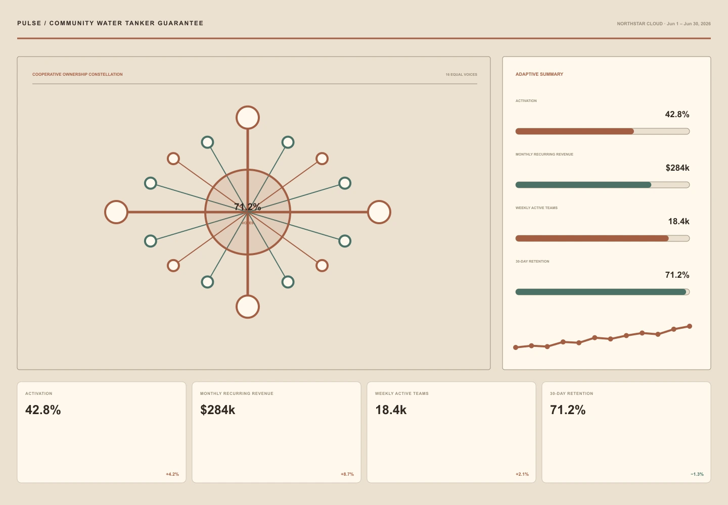
Task: Select the large leftmost constellation node
Action: pyautogui.click(x=116, y=212)
